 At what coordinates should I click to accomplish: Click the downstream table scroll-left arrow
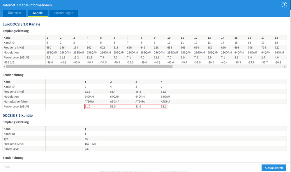(4, 67)
